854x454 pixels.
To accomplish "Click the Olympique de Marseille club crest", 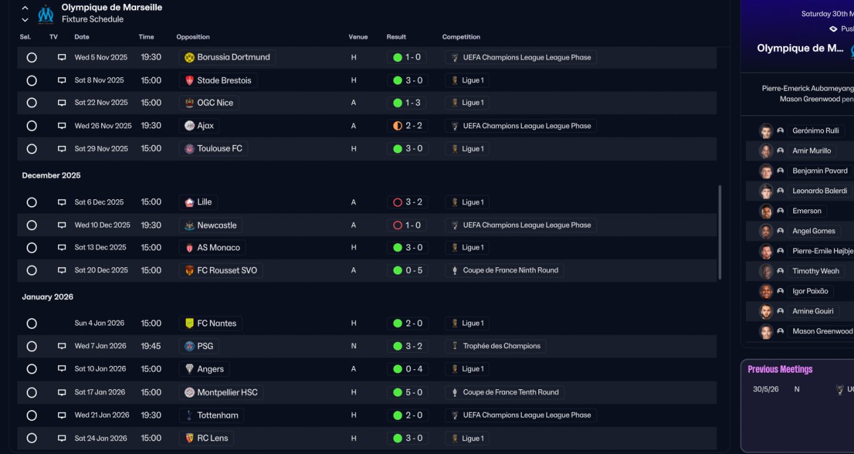I will pos(45,13).
